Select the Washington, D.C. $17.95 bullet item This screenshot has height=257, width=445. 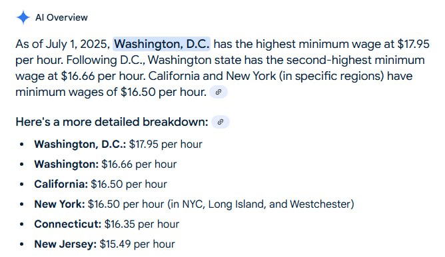click(118, 144)
